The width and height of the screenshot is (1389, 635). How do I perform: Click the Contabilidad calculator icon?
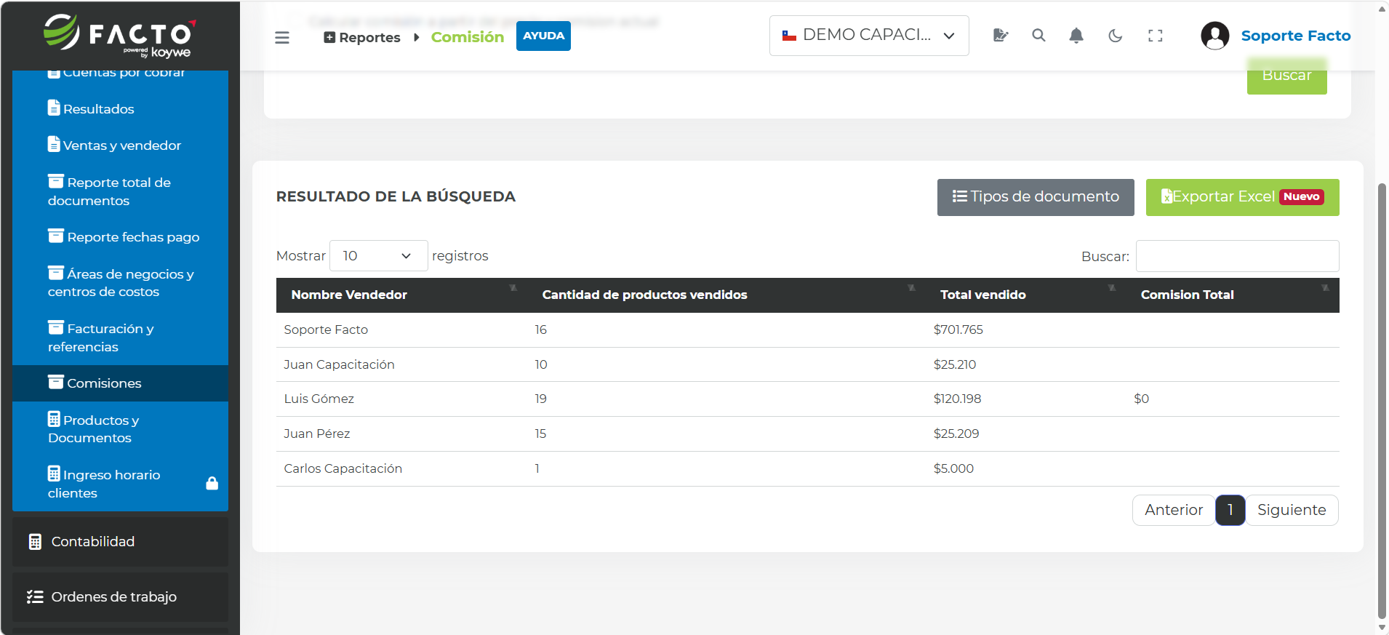click(35, 541)
